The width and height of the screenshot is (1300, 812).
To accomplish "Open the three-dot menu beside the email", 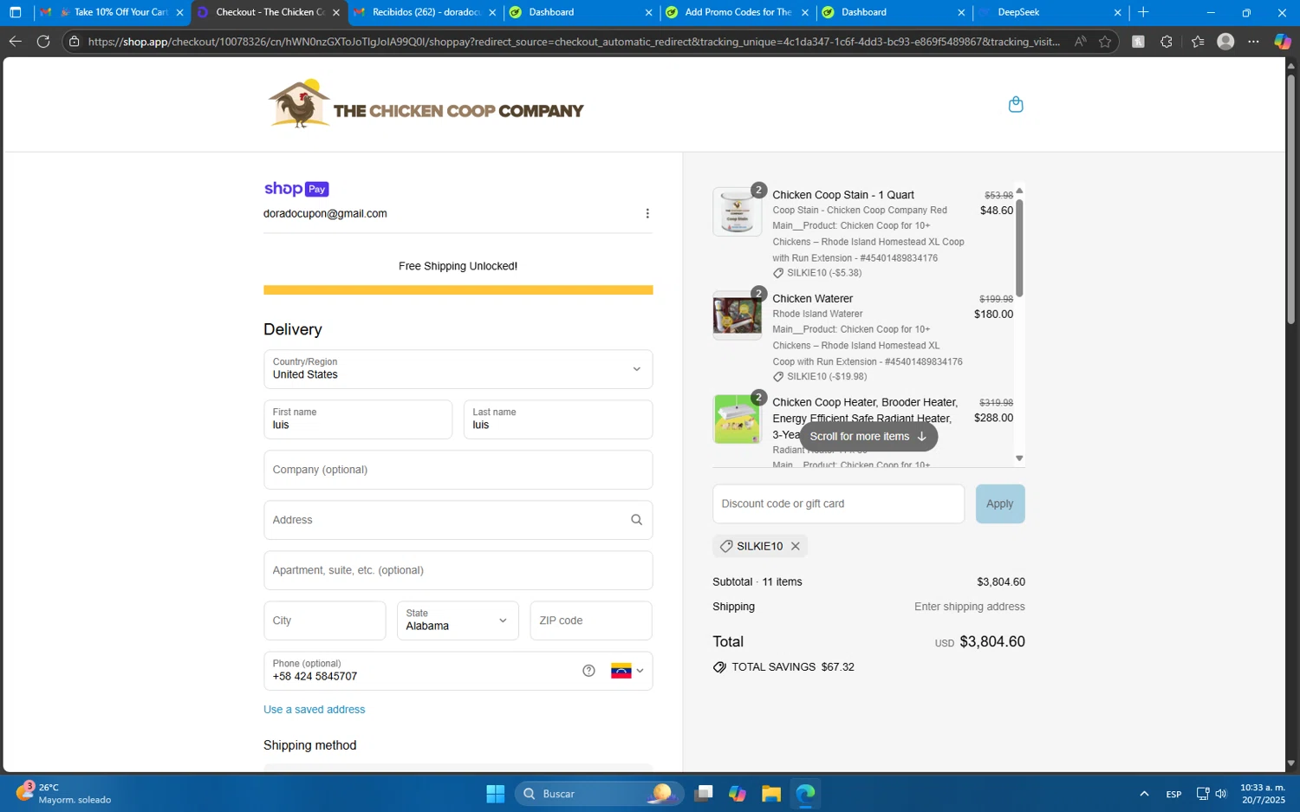I will click(x=647, y=214).
